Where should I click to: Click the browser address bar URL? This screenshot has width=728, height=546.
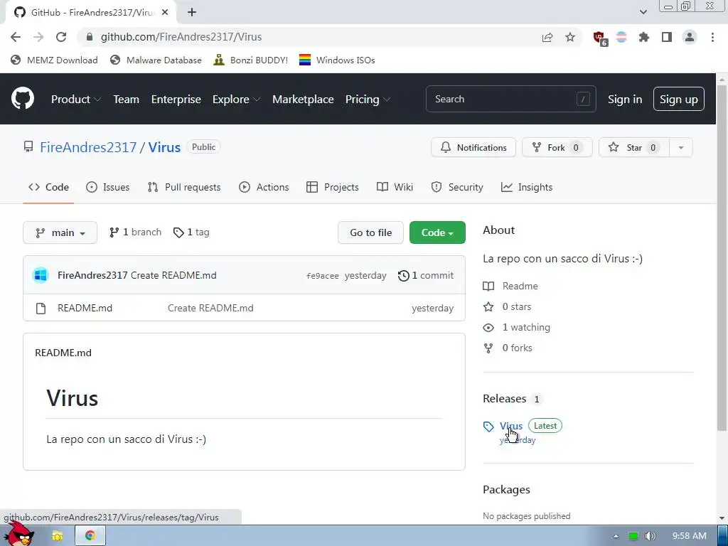coord(181,37)
